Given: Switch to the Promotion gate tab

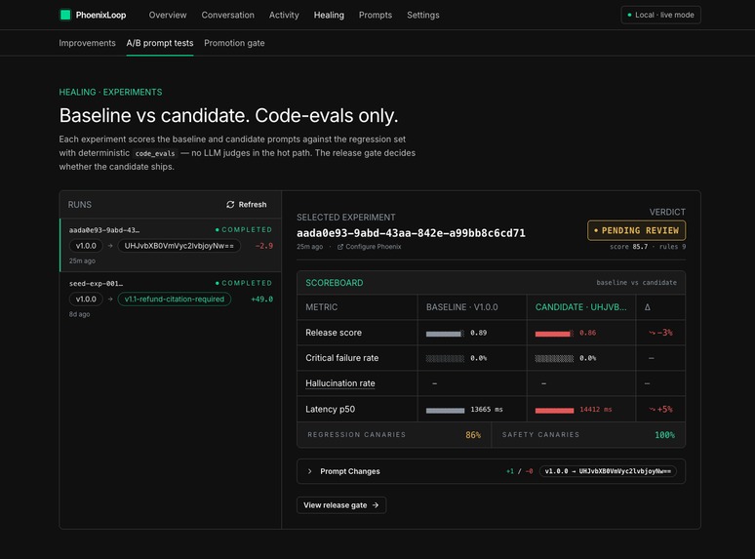Looking at the screenshot, I should pyautogui.click(x=234, y=43).
